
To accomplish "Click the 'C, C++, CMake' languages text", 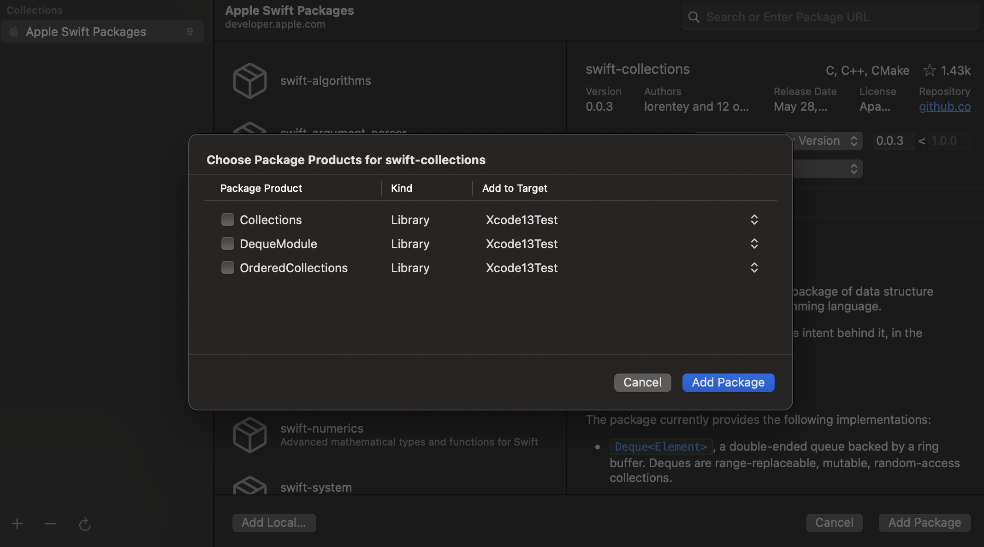I will tap(867, 71).
